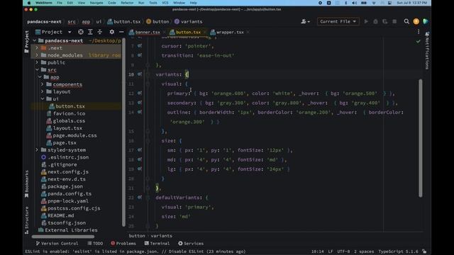
Task: Click gutter icon on line 17
Action: tap(140, 149)
